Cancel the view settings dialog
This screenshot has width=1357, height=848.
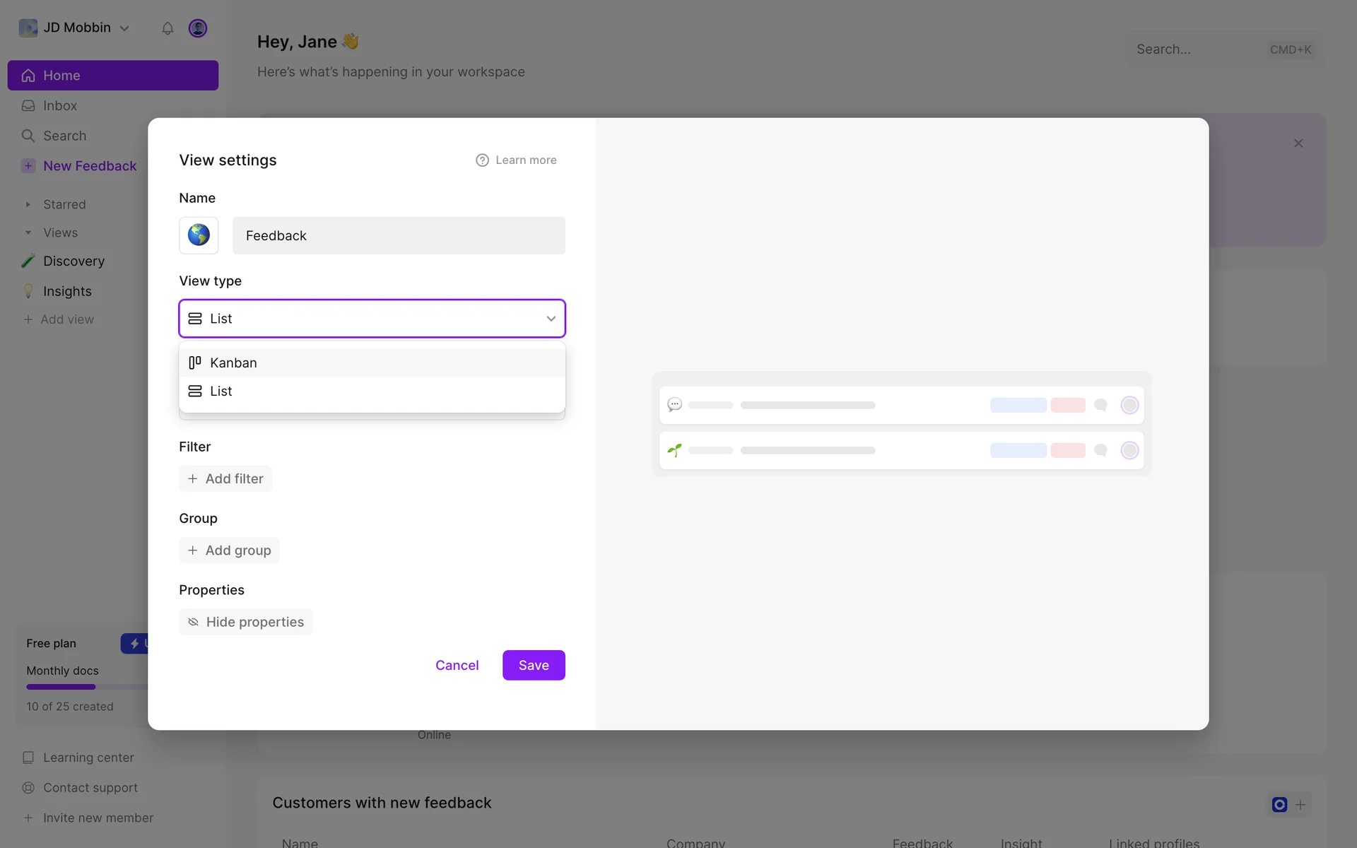click(x=457, y=665)
